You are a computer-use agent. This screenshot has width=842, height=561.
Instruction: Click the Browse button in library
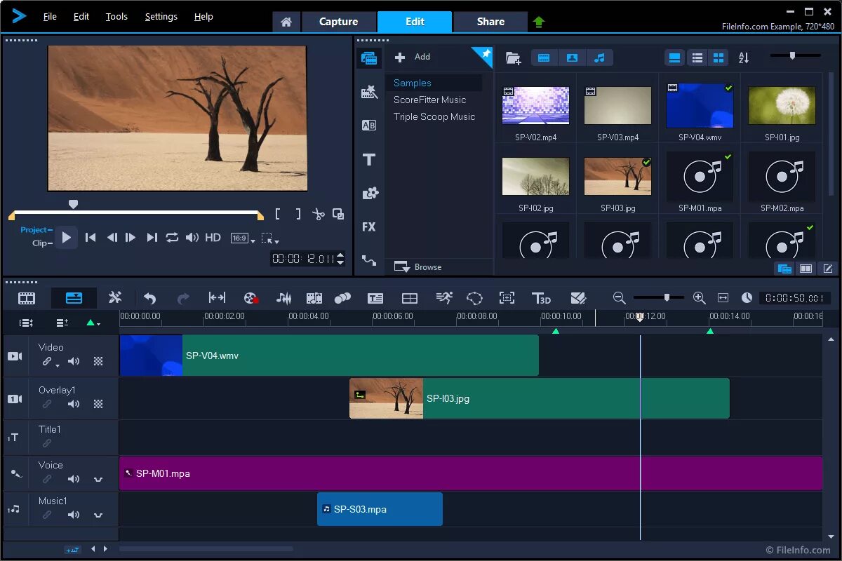pos(418,267)
